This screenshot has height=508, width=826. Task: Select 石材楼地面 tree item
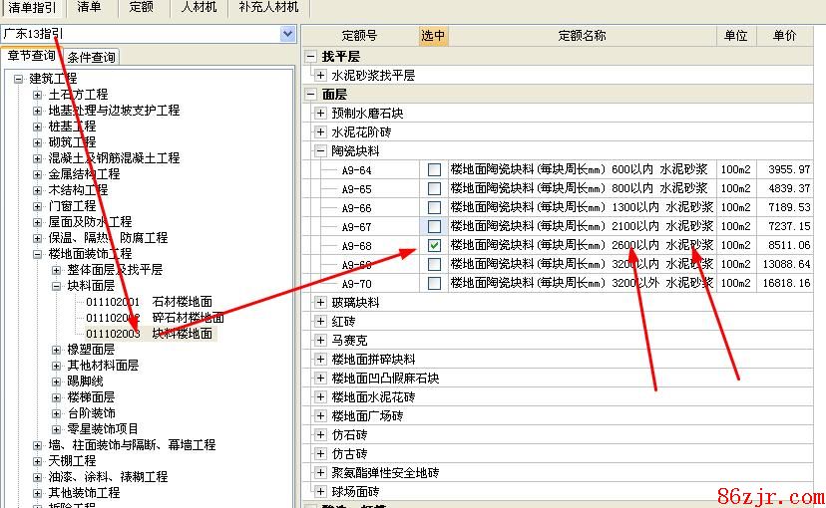182,302
